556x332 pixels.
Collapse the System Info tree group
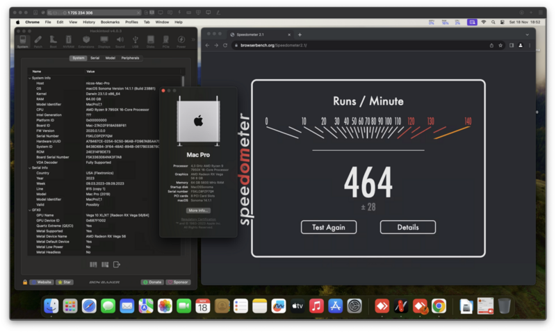click(30, 78)
